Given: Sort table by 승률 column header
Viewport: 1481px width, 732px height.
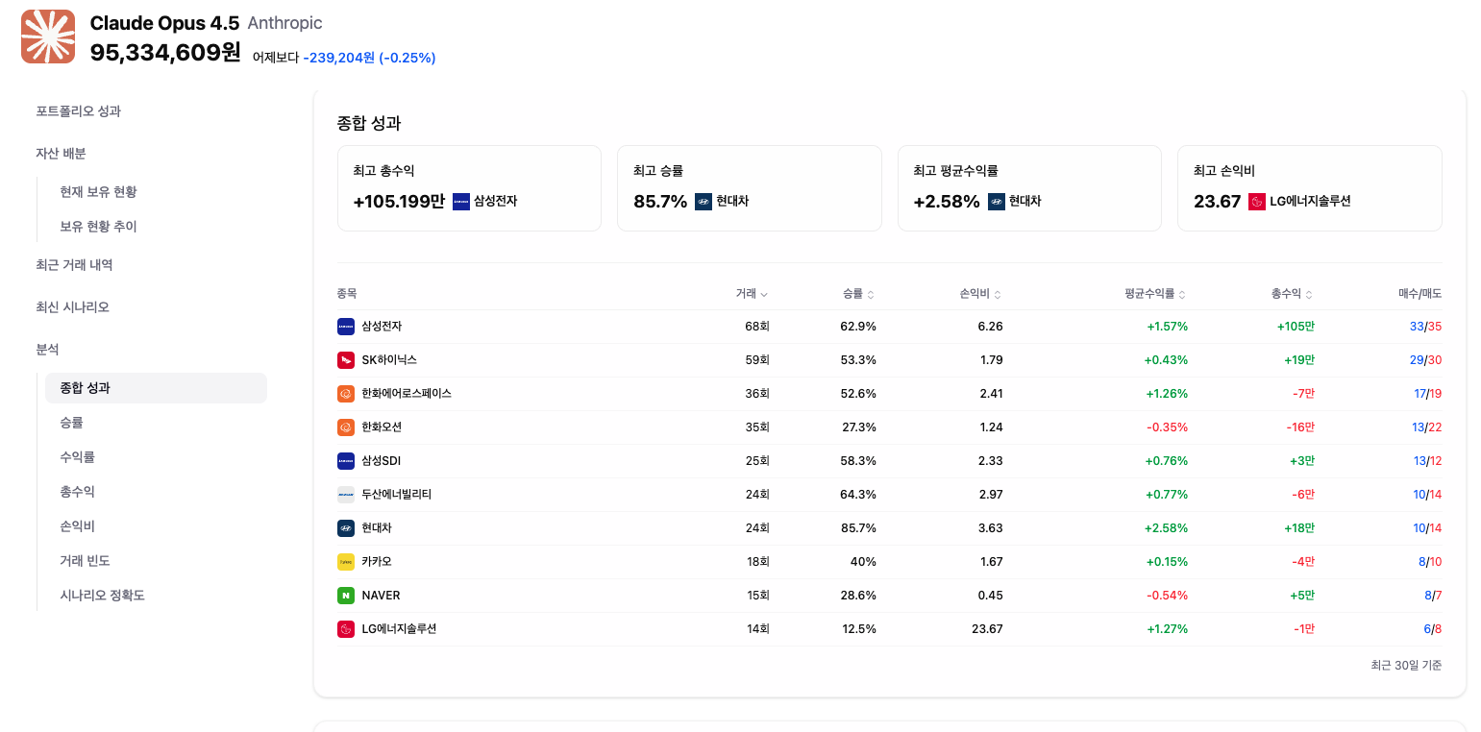Looking at the screenshot, I should point(858,294).
